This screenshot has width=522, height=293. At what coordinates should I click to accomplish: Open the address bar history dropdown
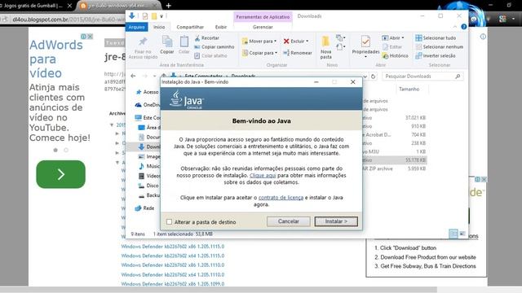tap(365, 77)
